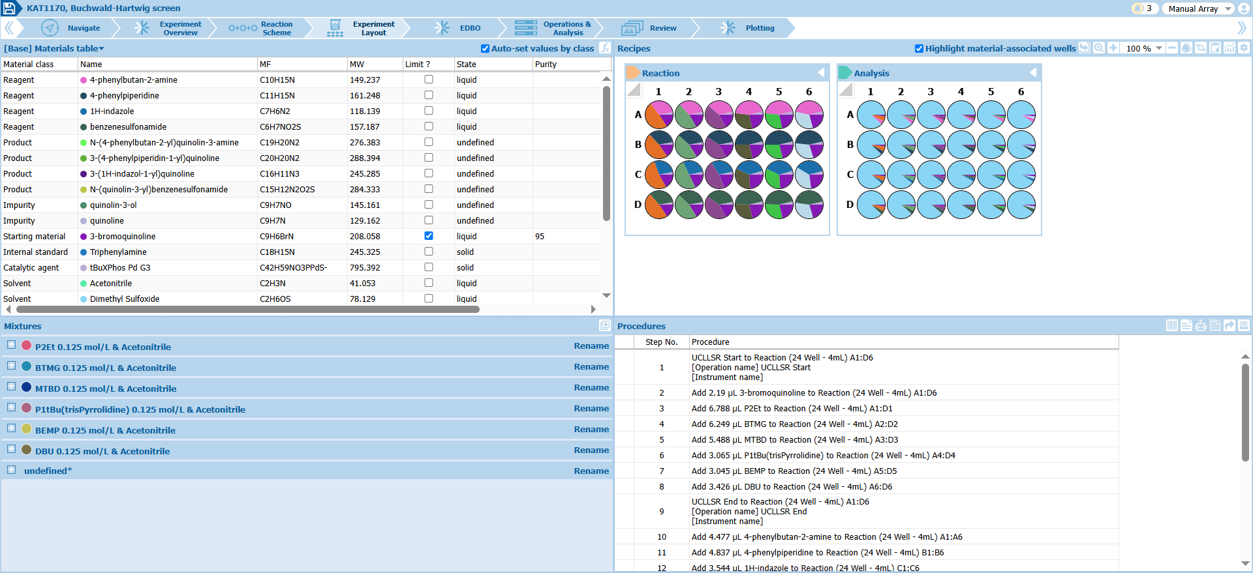This screenshot has height=573, width=1253.
Task: Click the MTBD mixture dark blue swatch
Action: 27,387
